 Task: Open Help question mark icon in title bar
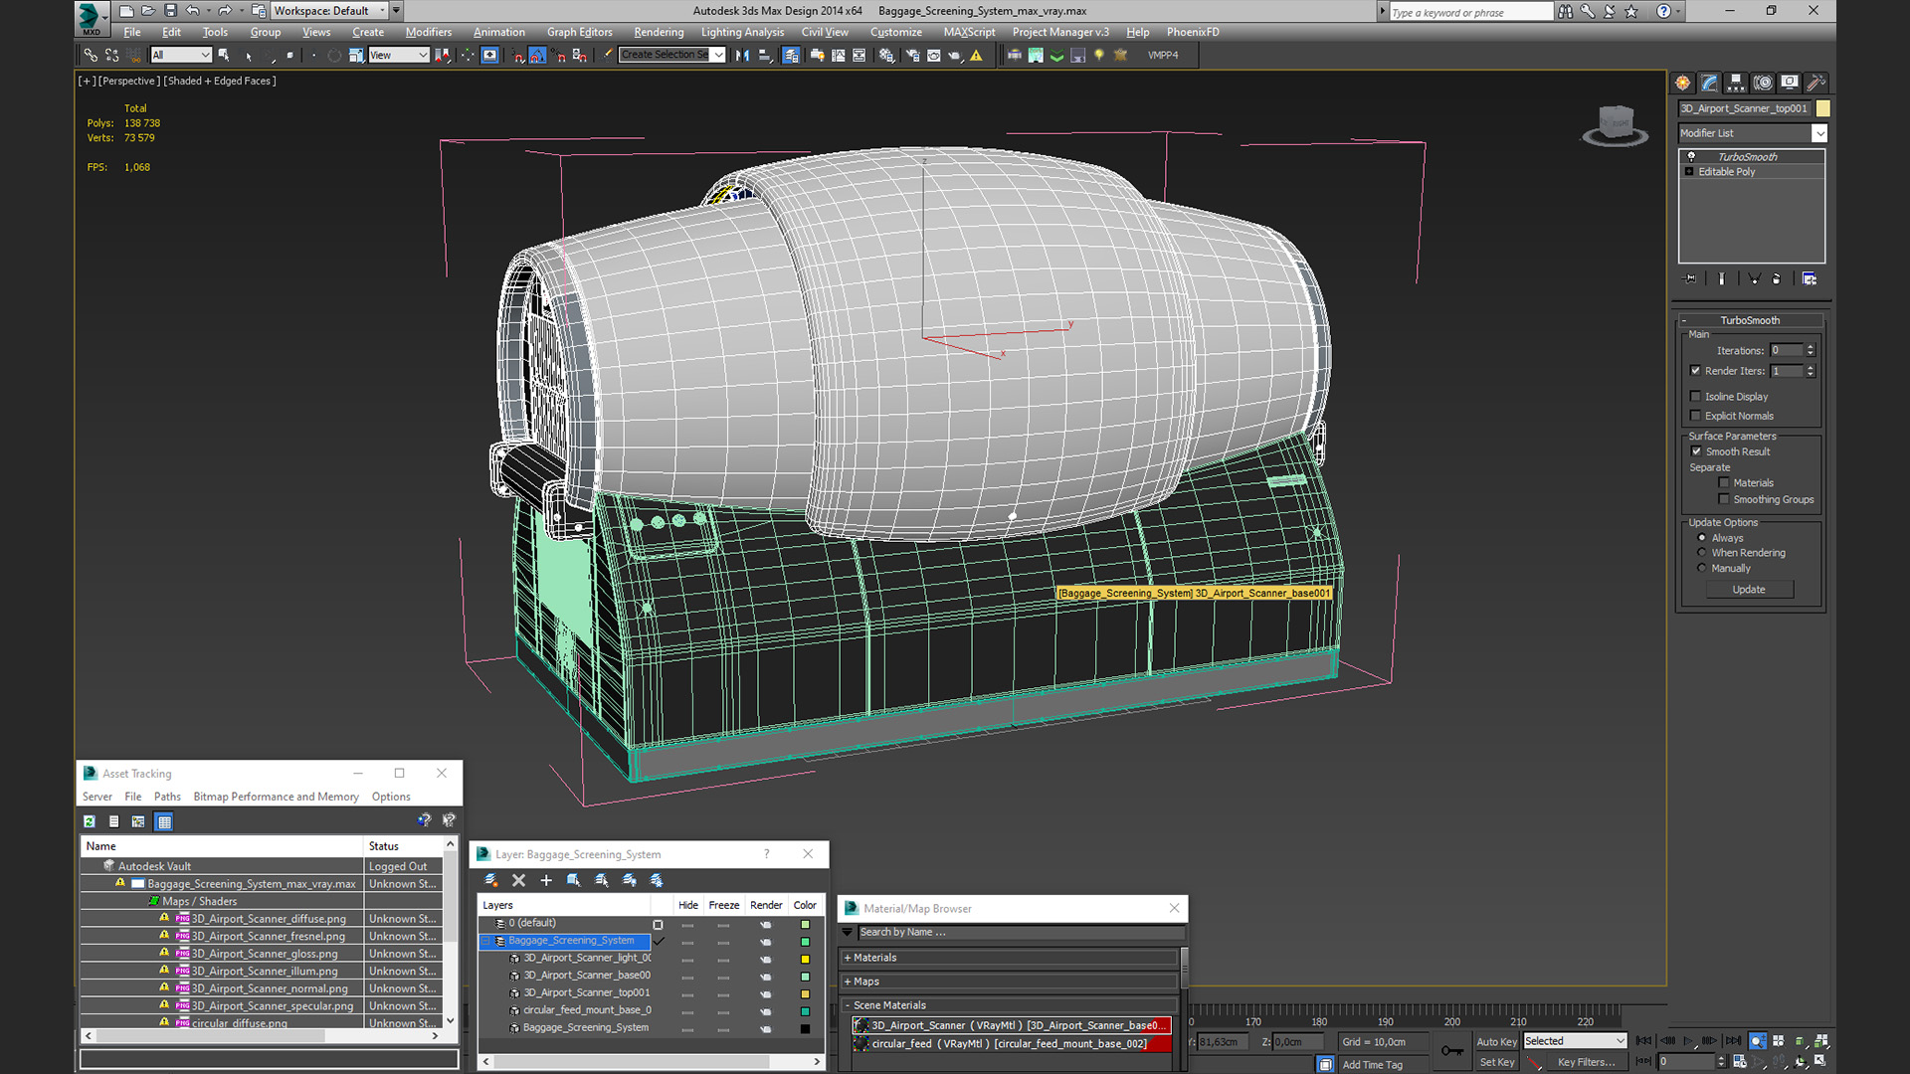[1663, 12]
